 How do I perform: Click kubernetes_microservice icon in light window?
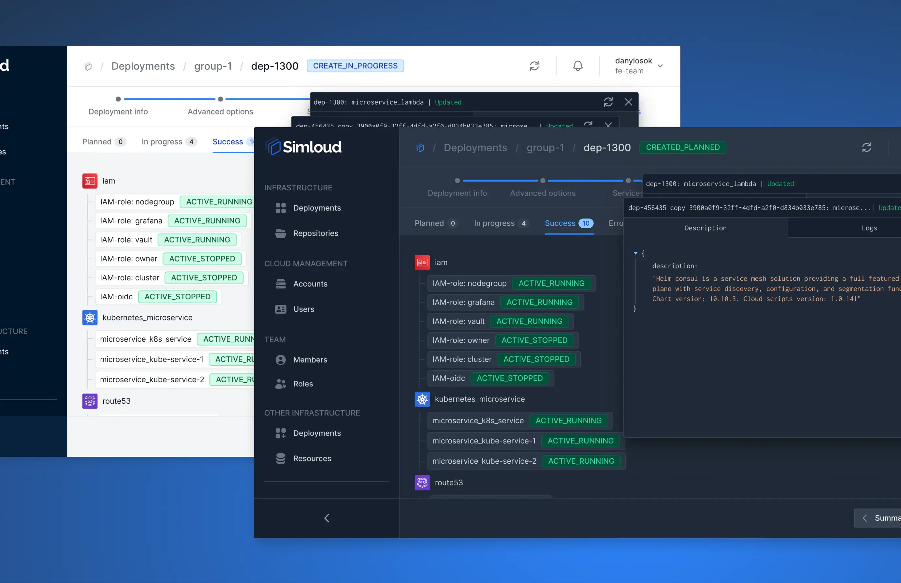pyautogui.click(x=90, y=318)
